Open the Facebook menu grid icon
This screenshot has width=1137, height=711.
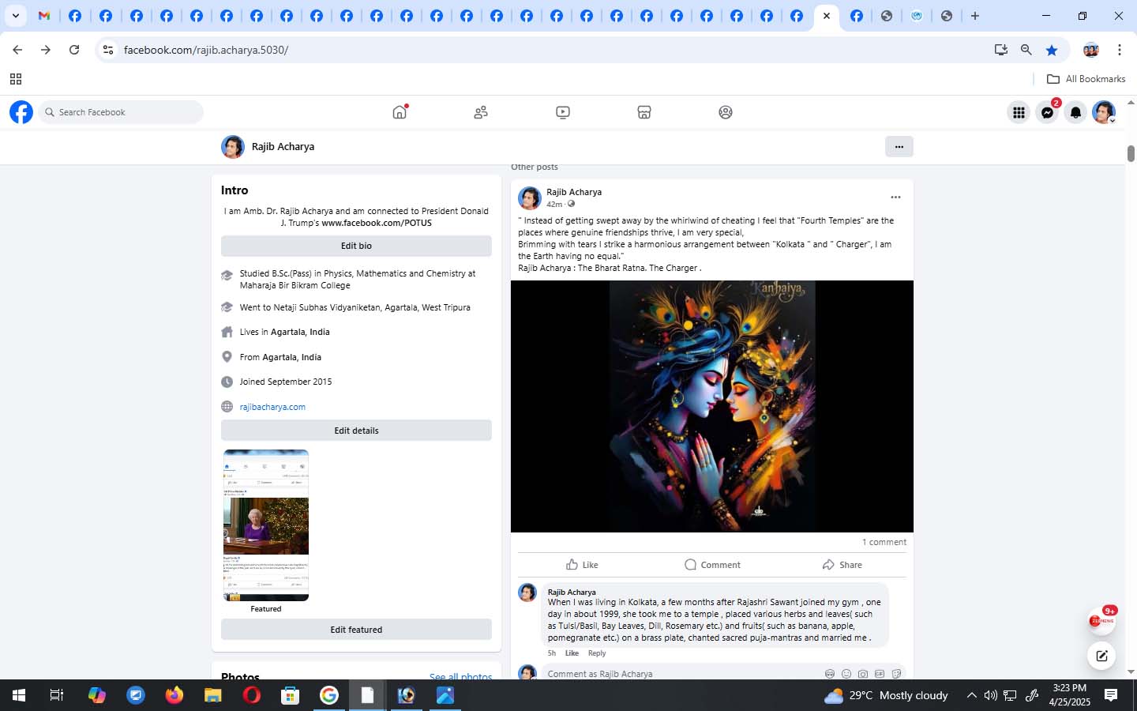point(1019,112)
